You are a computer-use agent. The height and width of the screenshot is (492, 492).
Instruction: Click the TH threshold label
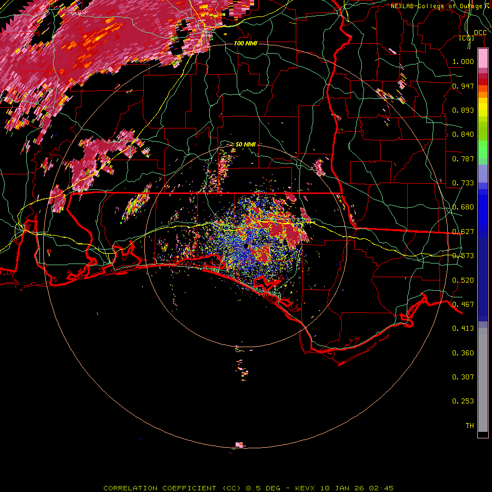pos(470,426)
